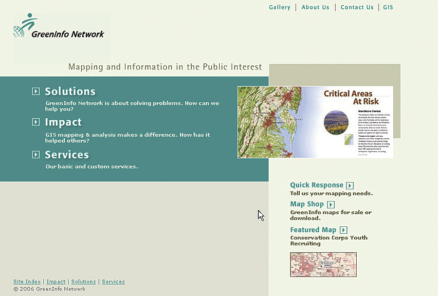Open the footer Impact link
Screen dimensions: 438x296
click(x=56, y=281)
